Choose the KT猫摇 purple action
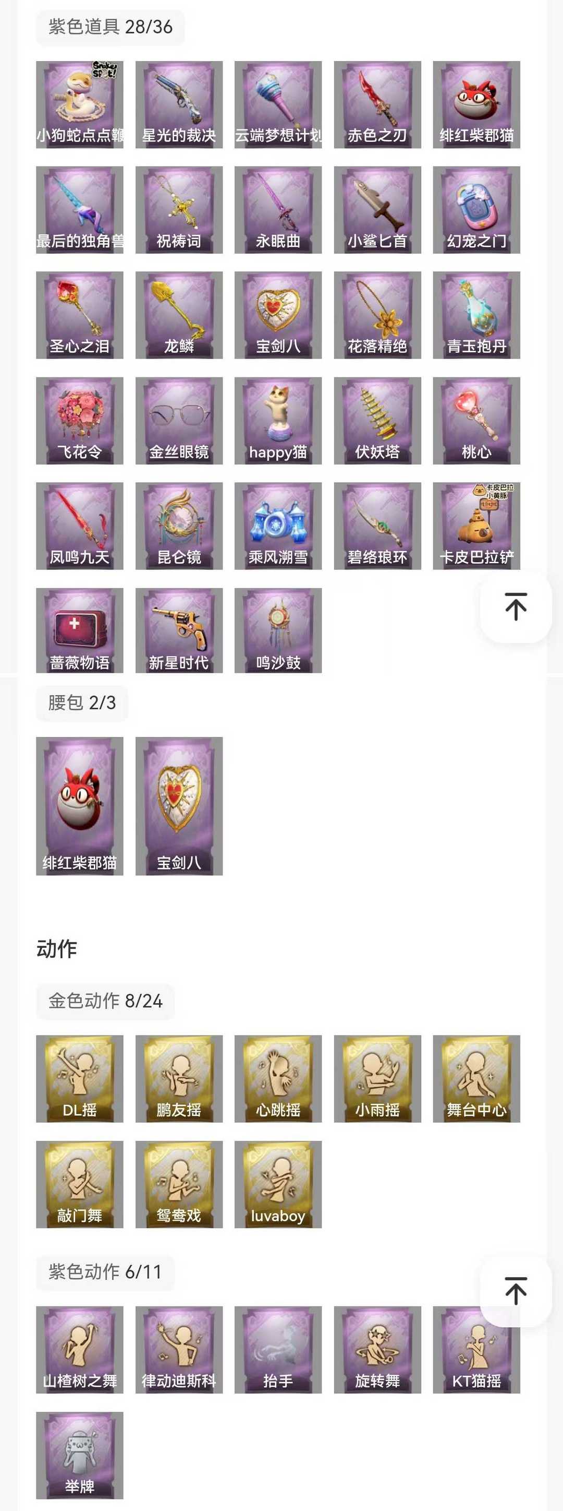This screenshot has height=1511, width=563. 476,1350
